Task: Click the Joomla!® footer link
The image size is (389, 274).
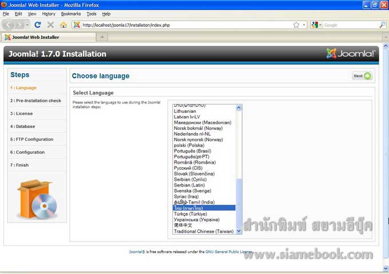Action: 137,252
